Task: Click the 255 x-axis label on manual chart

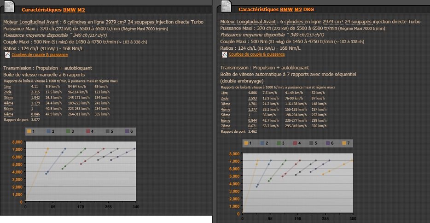Action: click(108, 207)
